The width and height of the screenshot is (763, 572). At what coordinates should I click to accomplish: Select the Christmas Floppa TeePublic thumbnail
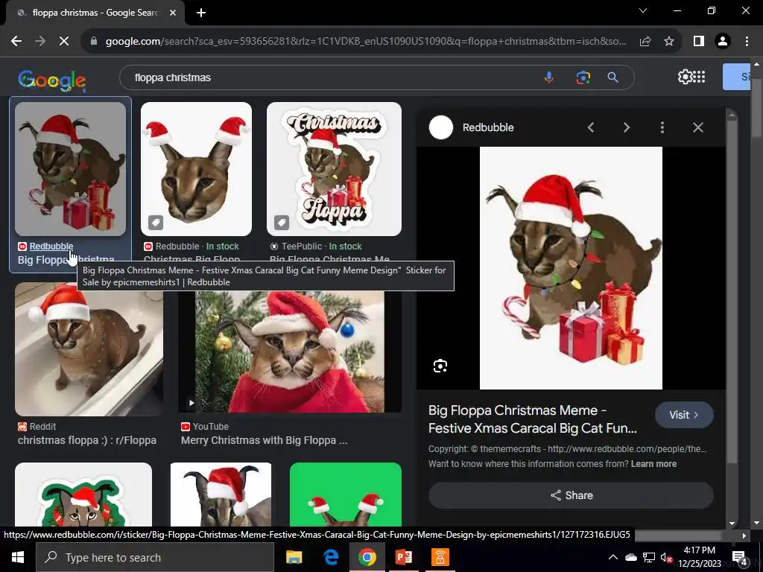click(x=334, y=169)
